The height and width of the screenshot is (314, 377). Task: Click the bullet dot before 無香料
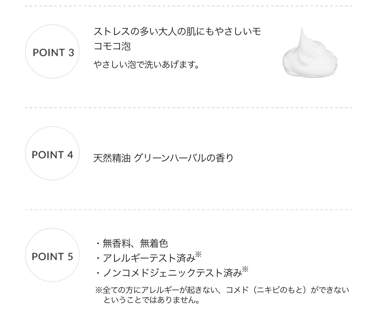click(98, 244)
